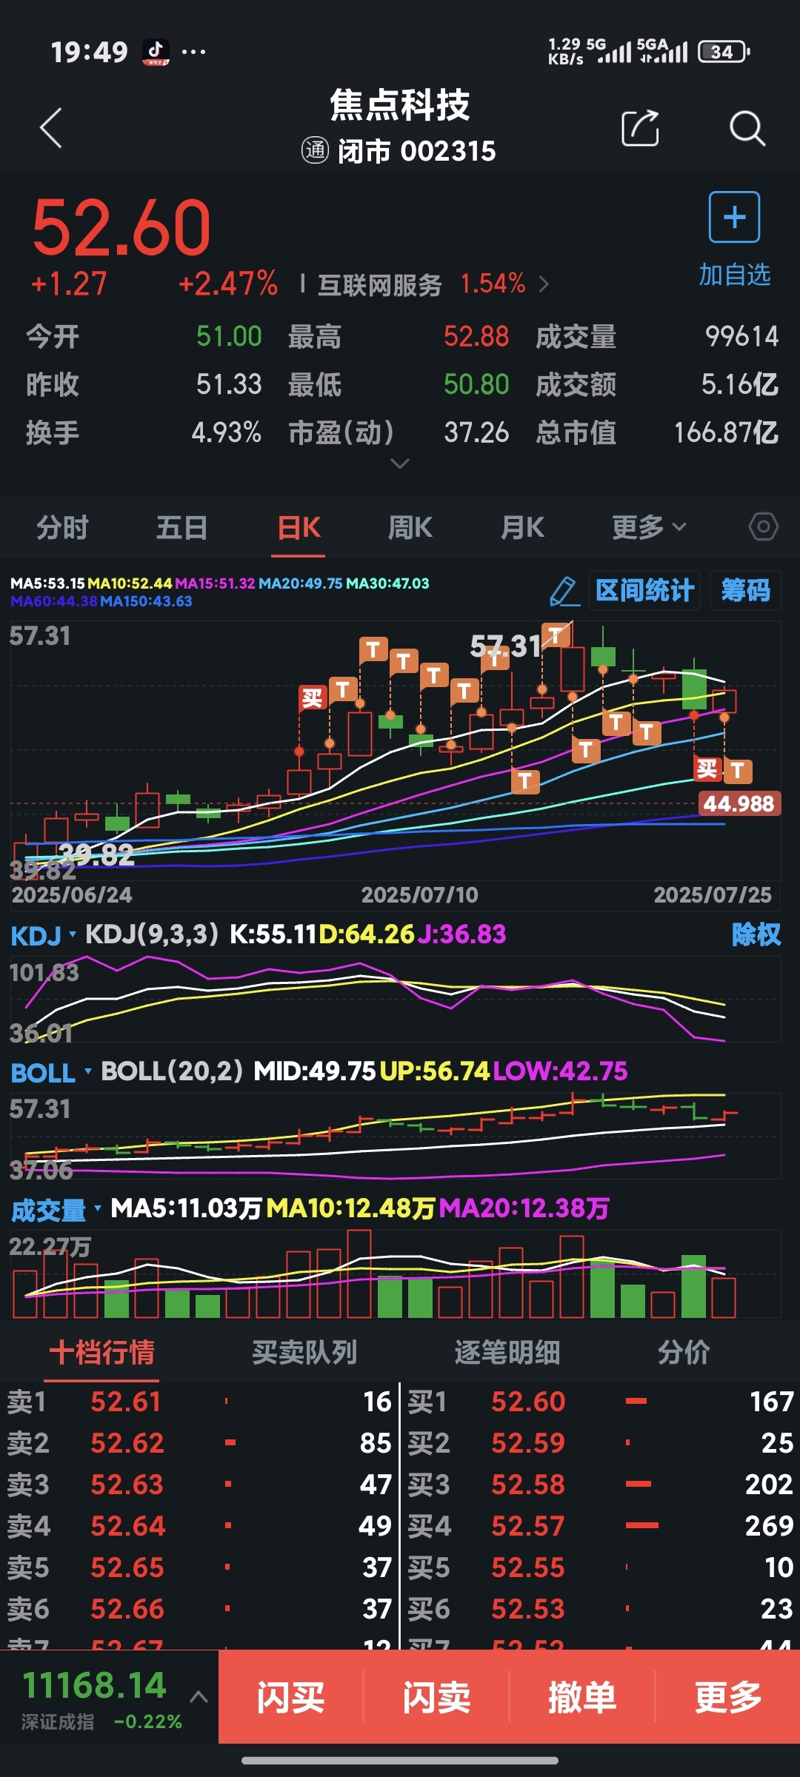Tap 买2 price 52.59
The image size is (800, 1777).
tap(528, 1443)
